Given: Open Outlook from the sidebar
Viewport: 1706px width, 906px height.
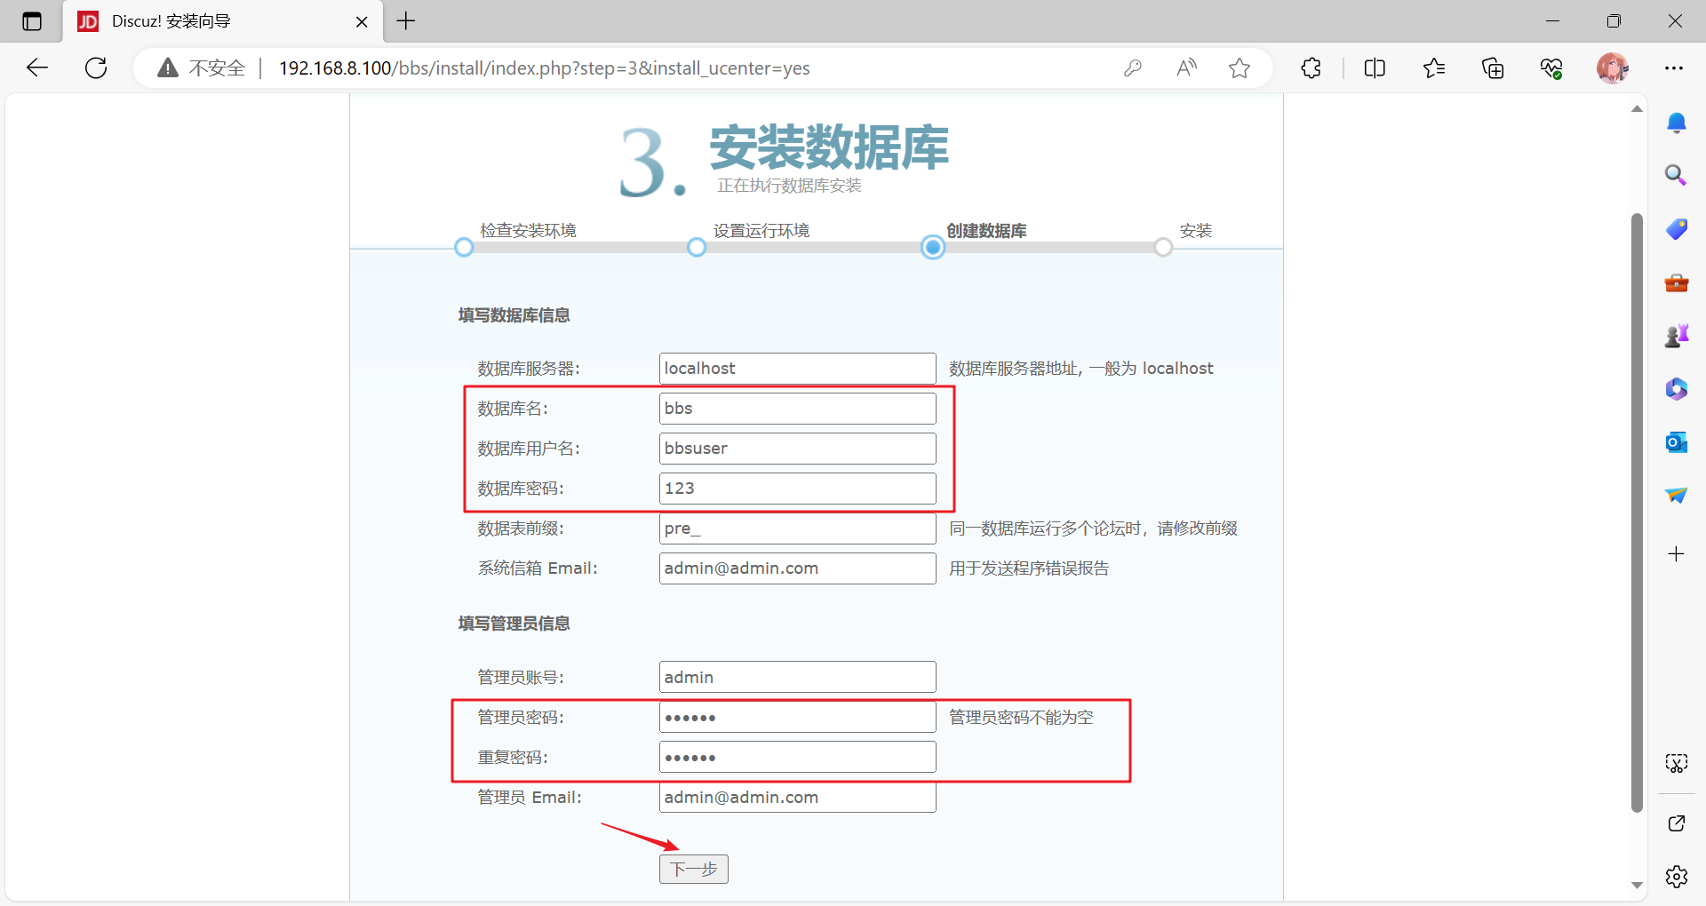Looking at the screenshot, I should tap(1677, 442).
